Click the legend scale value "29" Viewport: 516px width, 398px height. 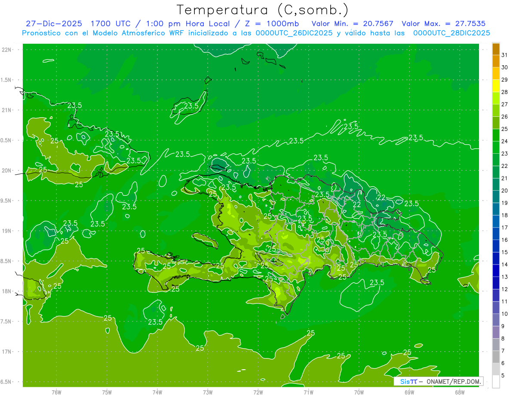(505, 80)
